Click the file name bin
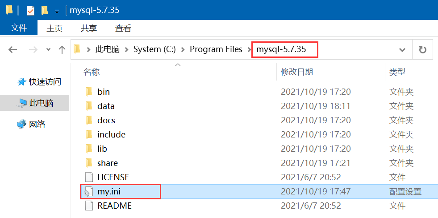 [x=103, y=92]
